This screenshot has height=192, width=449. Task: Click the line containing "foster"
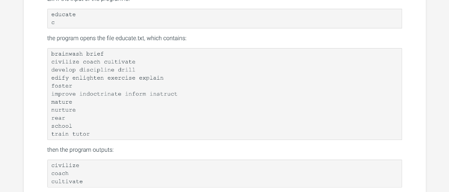click(62, 86)
